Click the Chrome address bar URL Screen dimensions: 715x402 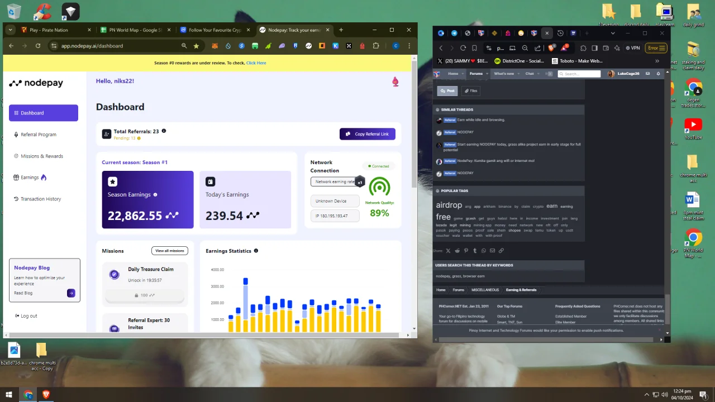click(92, 46)
